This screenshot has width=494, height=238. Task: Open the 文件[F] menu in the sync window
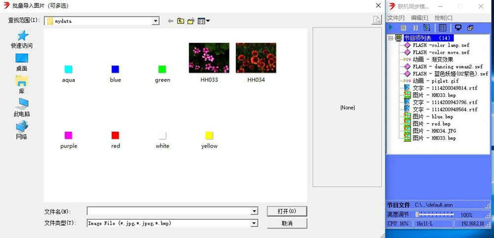(x=396, y=18)
